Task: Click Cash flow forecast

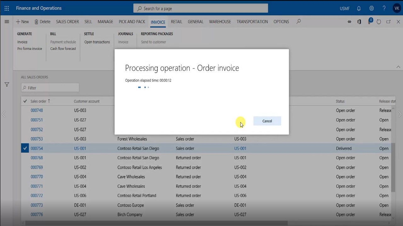Action: click(63, 49)
